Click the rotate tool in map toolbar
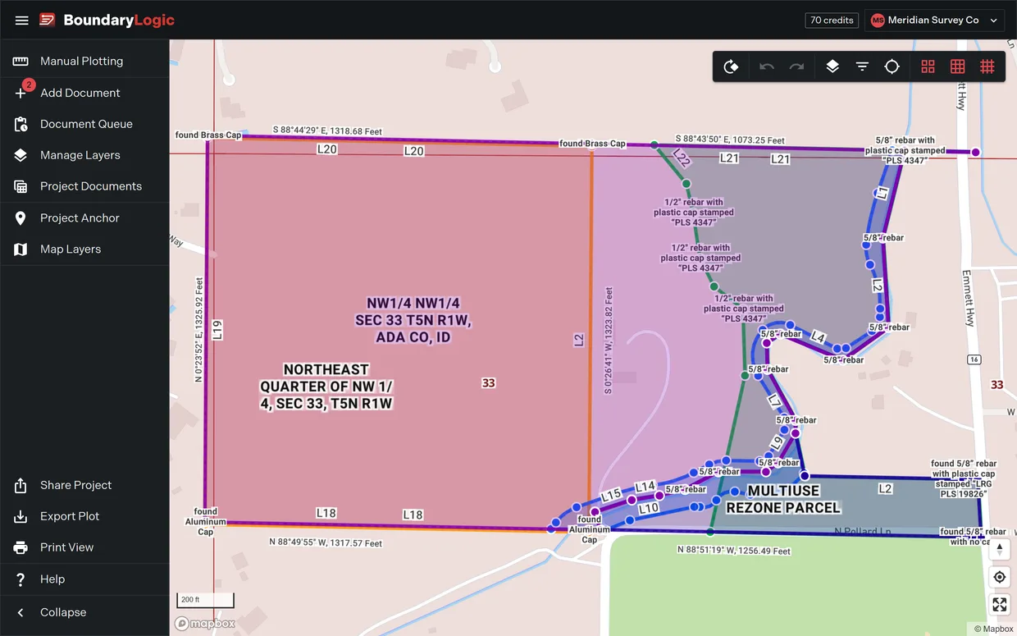Image resolution: width=1017 pixels, height=636 pixels. (731, 66)
